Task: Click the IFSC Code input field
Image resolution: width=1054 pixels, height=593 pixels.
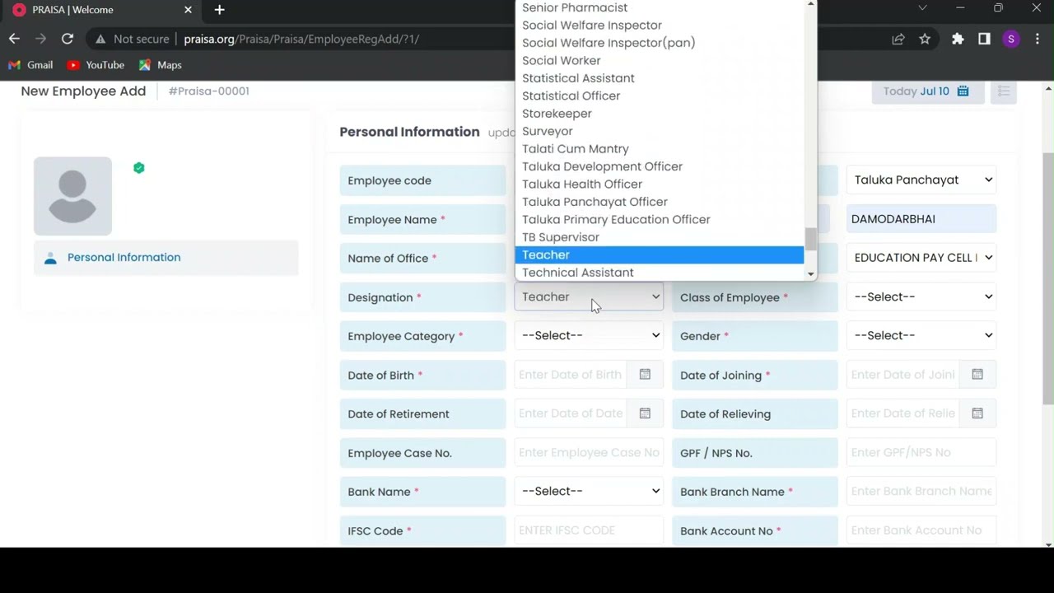Action: click(589, 530)
